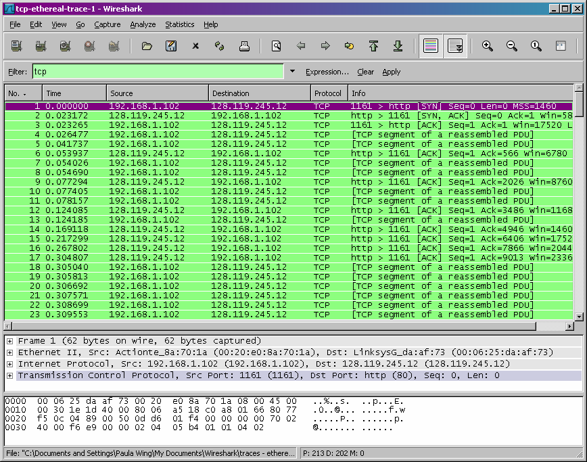Toggle packet list colorize button
Image resolution: width=587 pixels, height=462 pixels.
[x=431, y=46]
